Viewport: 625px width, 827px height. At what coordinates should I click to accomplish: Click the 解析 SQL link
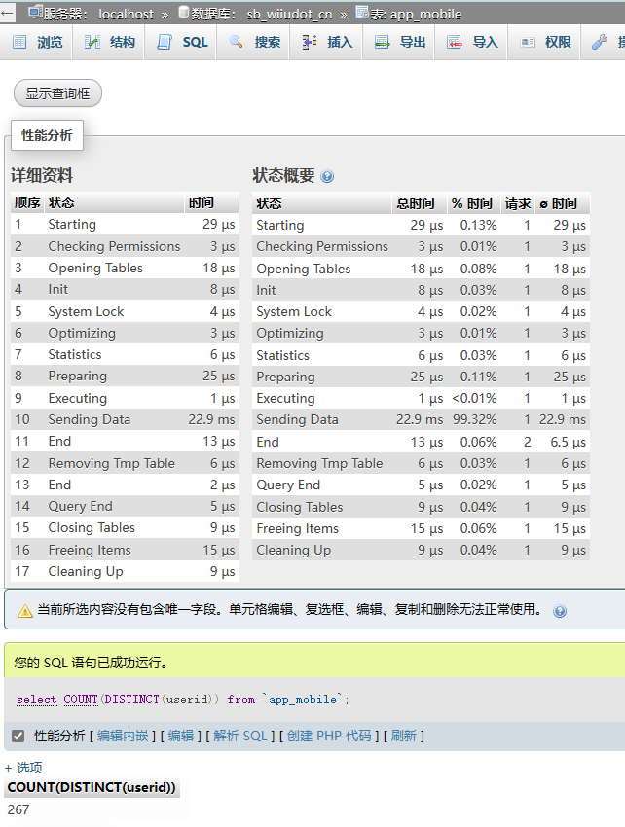coord(239,736)
